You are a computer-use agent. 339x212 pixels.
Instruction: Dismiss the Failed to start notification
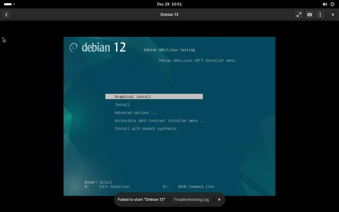(219, 200)
